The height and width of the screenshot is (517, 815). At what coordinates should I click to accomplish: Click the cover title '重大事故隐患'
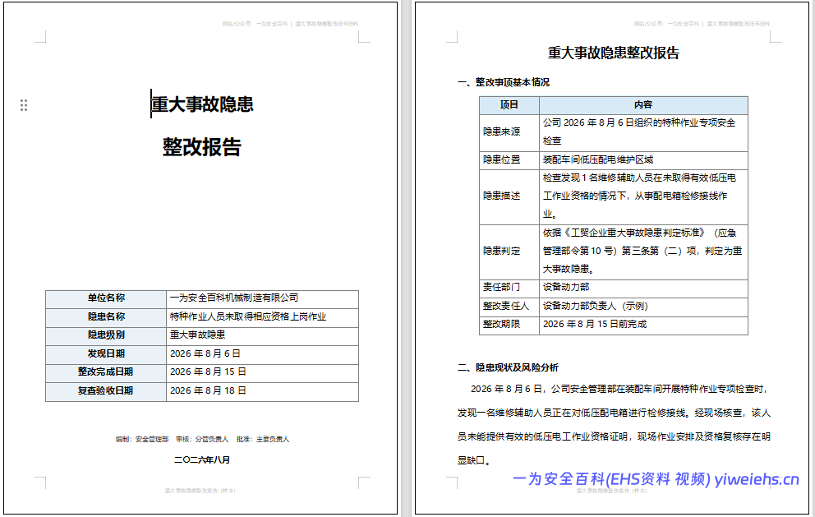[202, 104]
